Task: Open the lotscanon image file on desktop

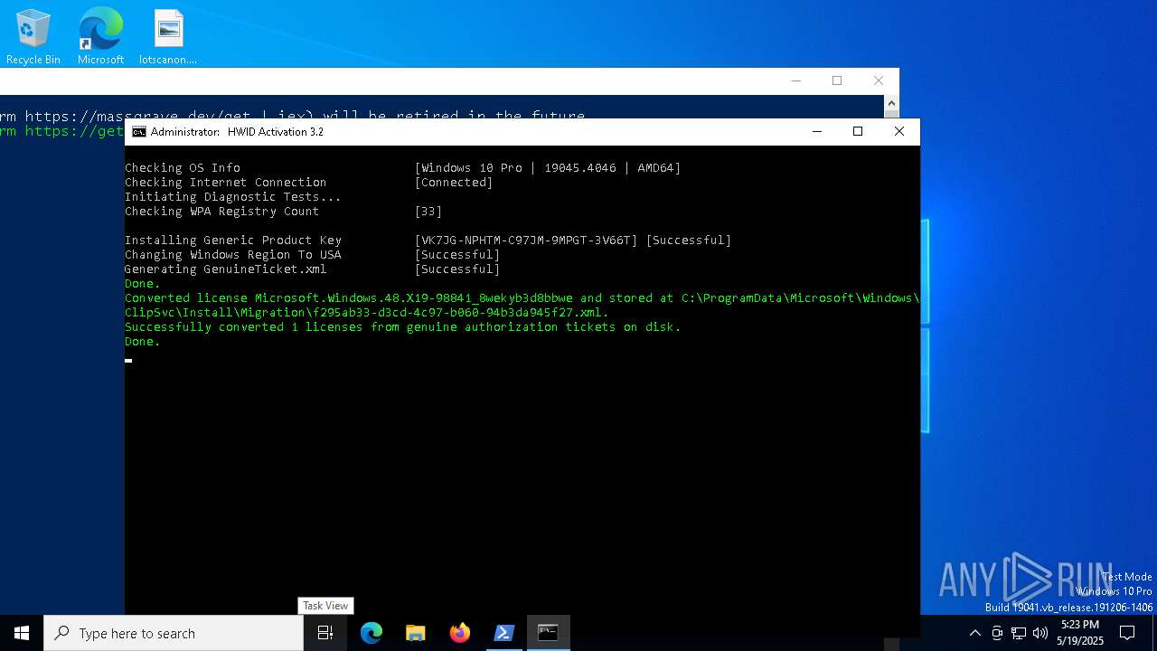Action: [x=168, y=37]
